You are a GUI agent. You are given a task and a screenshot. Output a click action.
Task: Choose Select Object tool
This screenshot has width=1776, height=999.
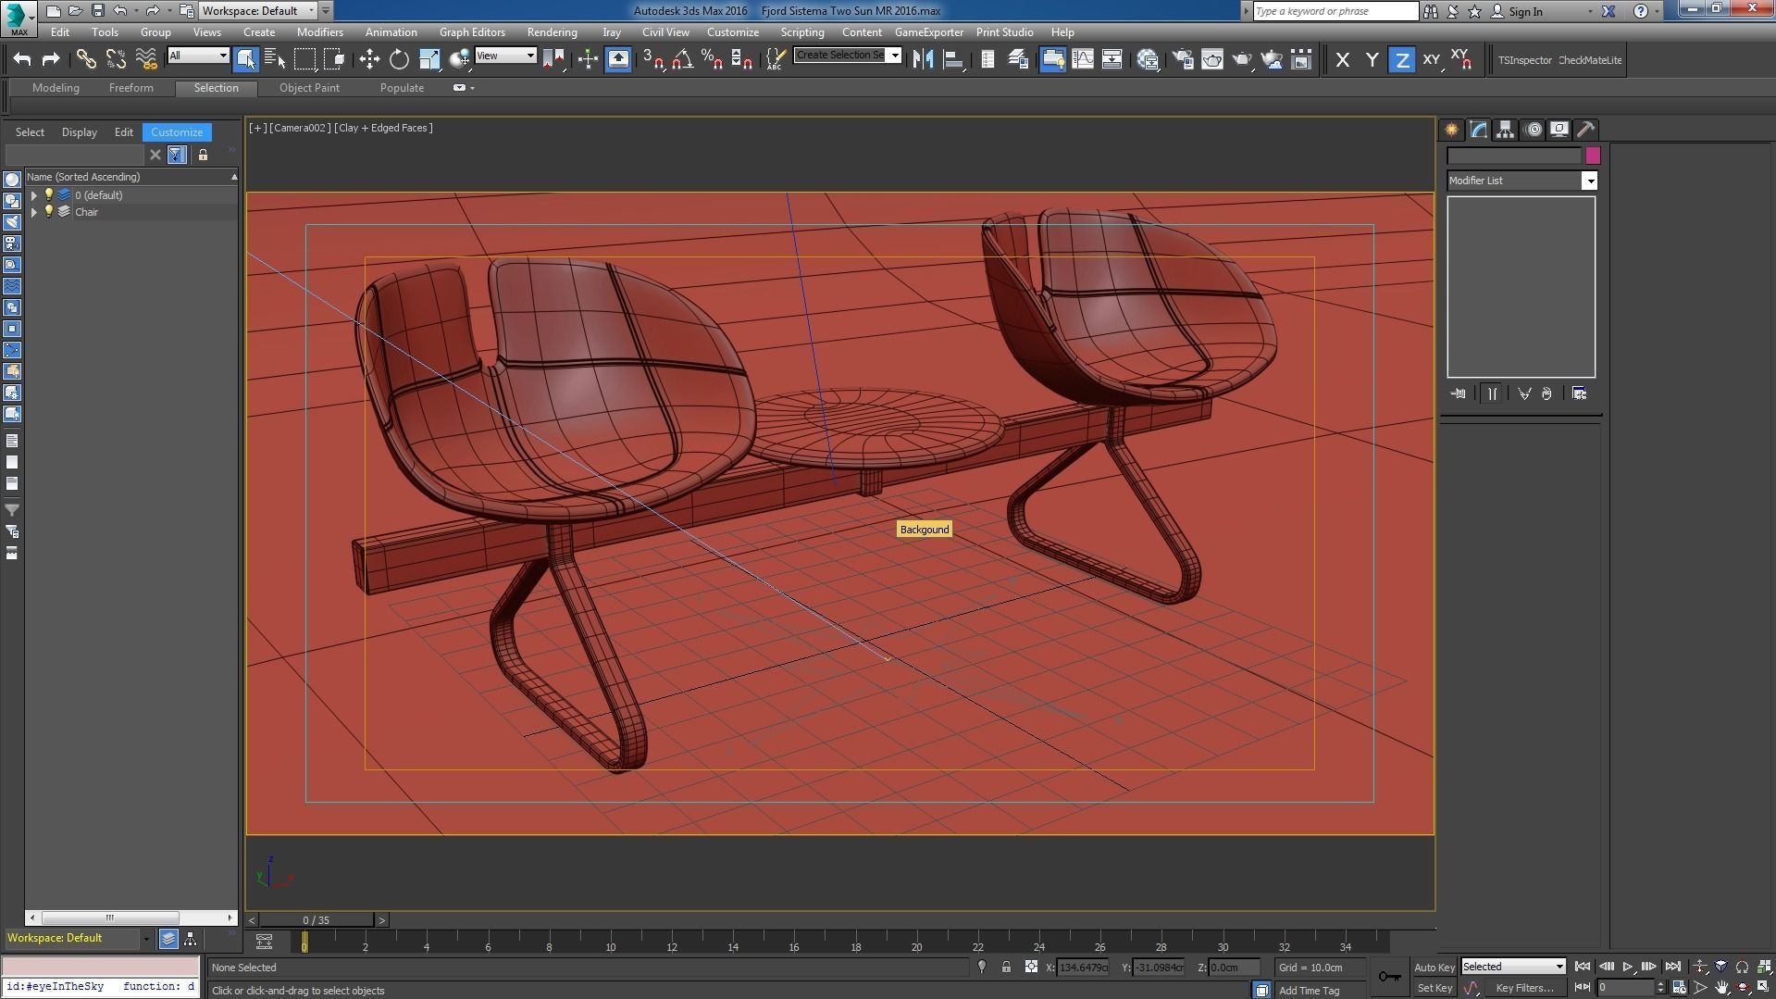coord(245,60)
